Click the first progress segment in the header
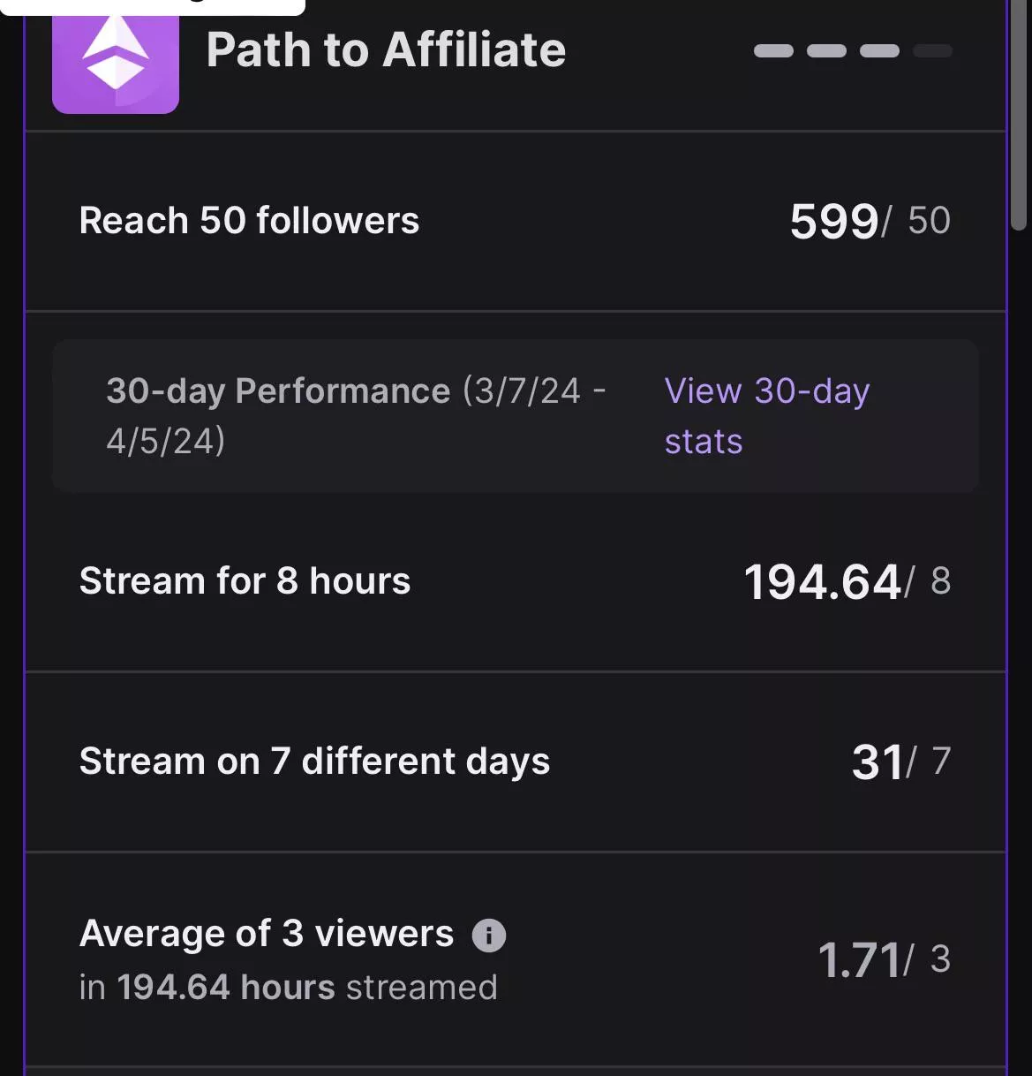The width and height of the screenshot is (1032, 1076). [773, 51]
